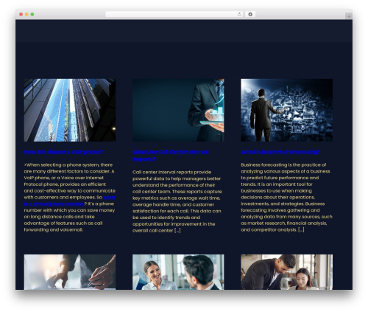Click the VoIP phone article excerpt text

(x=70, y=197)
